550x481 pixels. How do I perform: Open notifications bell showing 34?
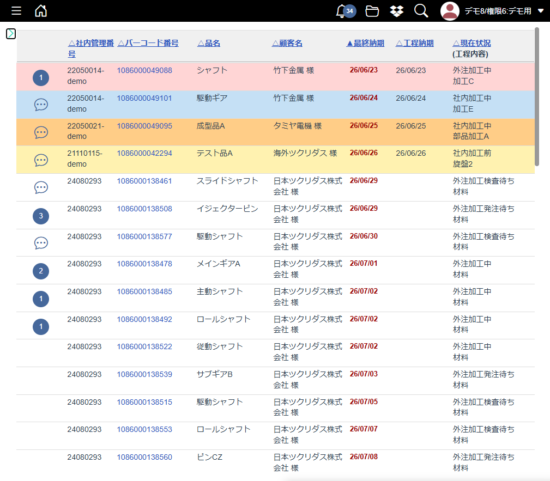tap(346, 11)
